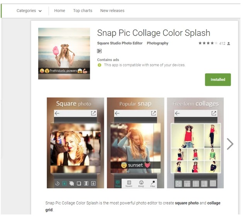
Task: Go to Top charts
Action: (83, 11)
